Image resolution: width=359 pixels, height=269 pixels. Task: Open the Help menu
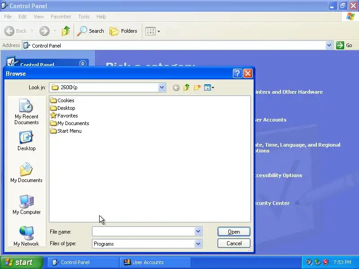(x=101, y=17)
